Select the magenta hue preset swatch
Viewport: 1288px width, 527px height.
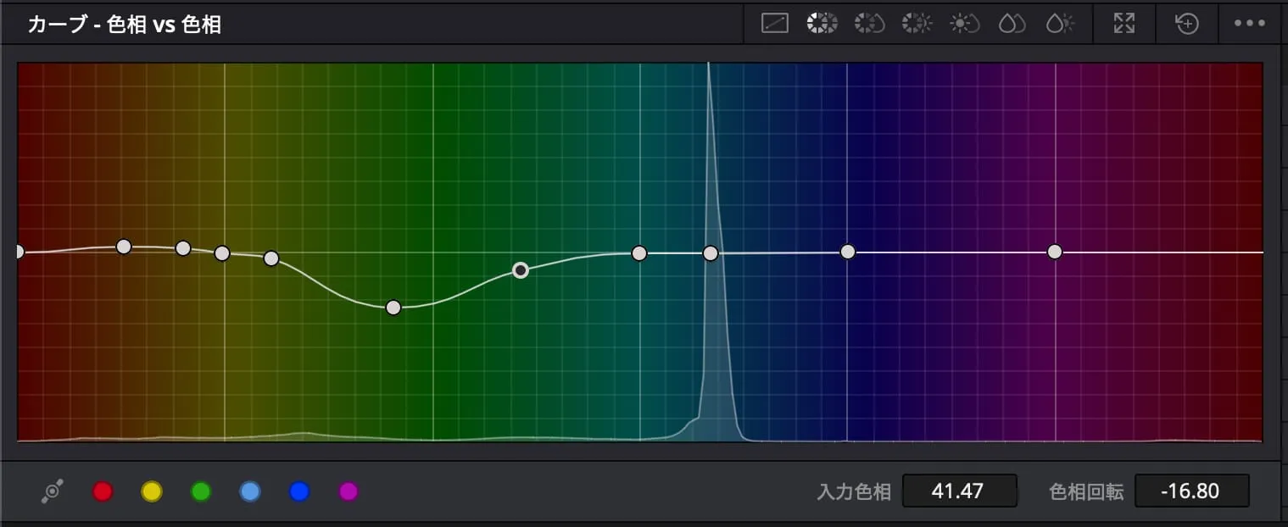[348, 491]
